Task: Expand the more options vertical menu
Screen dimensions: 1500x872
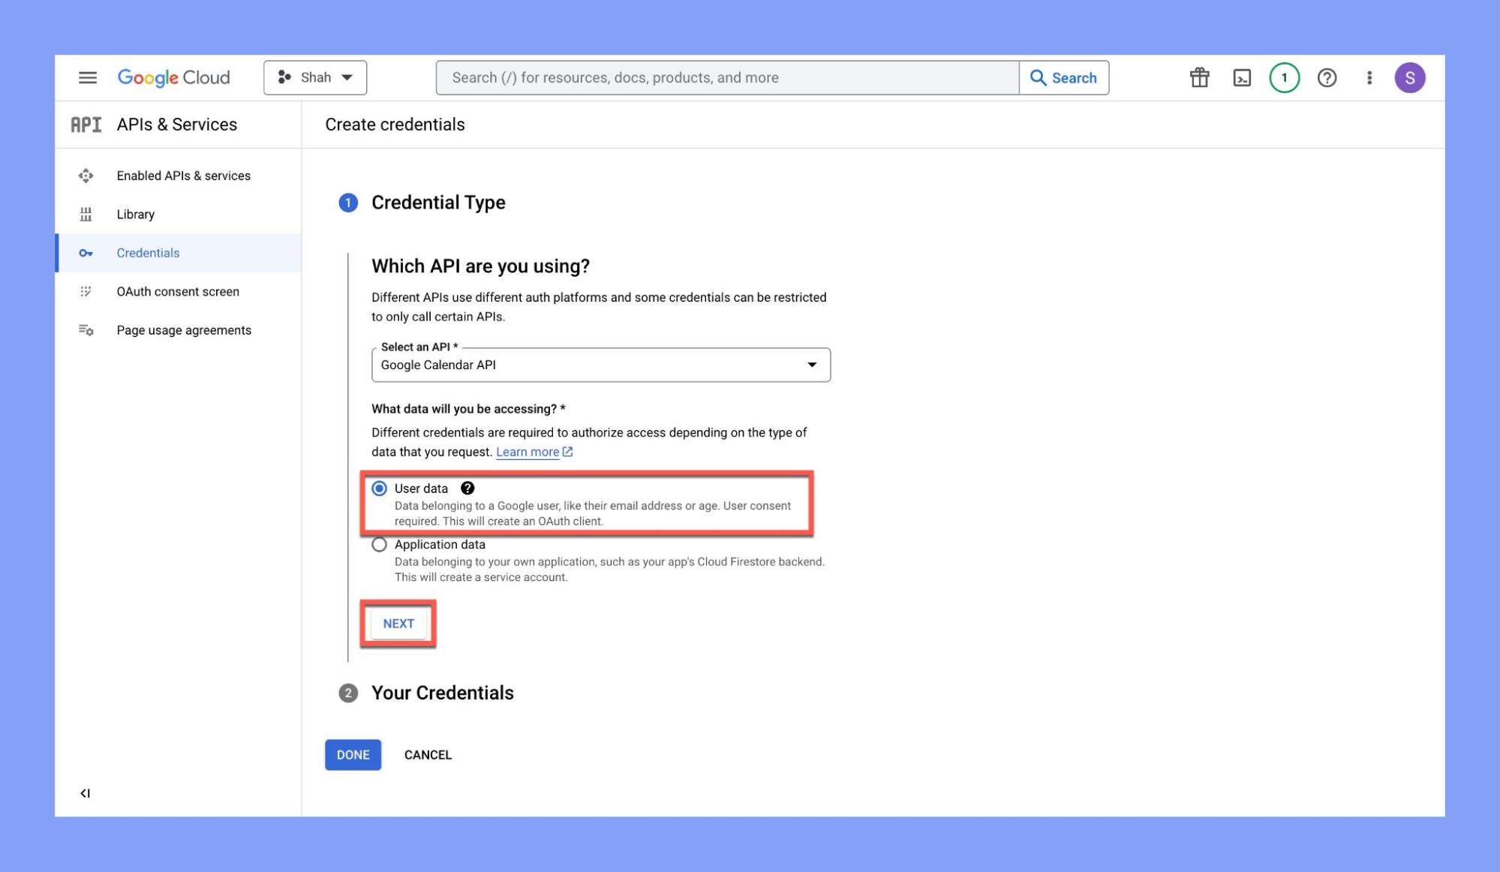Action: click(x=1368, y=78)
